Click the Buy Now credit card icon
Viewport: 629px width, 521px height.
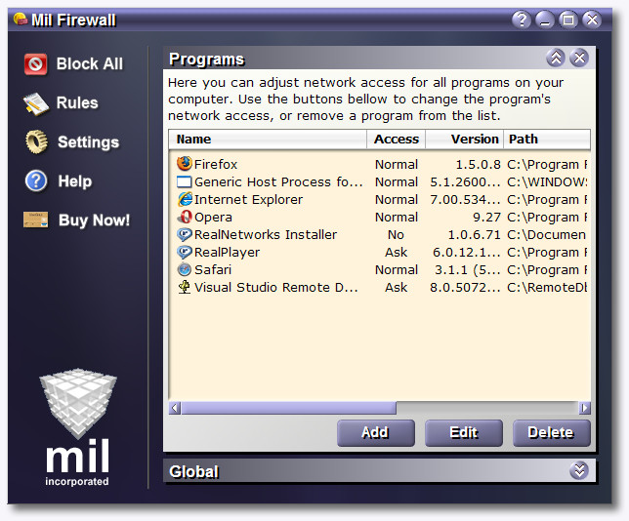point(36,220)
